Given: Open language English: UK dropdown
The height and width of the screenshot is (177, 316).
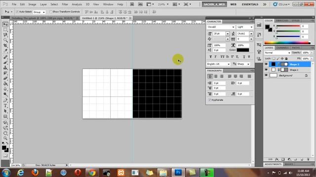Looking at the screenshot, I should point(218,64).
